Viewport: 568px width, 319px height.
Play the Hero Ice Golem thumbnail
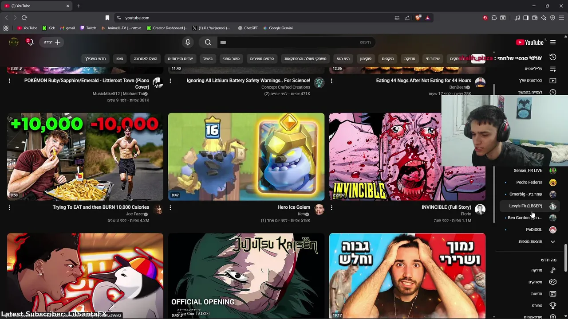pos(246,156)
